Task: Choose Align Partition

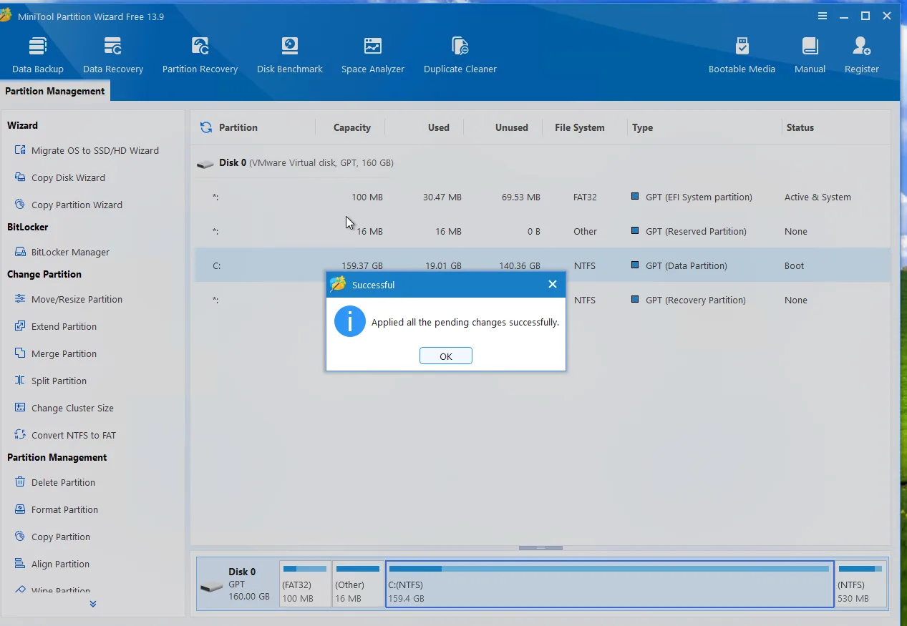Action: coord(52,564)
